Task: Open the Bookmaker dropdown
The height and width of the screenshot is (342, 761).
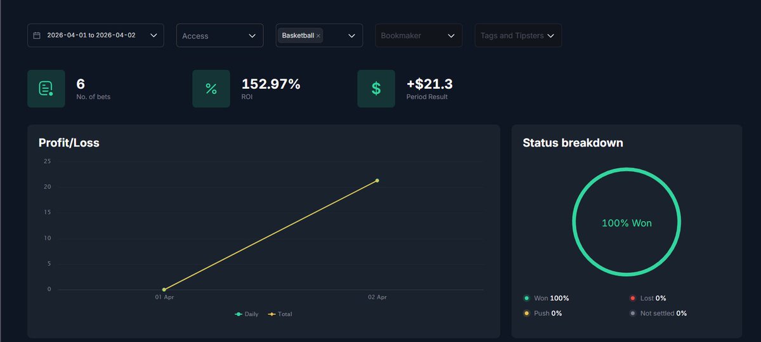Action: (419, 36)
